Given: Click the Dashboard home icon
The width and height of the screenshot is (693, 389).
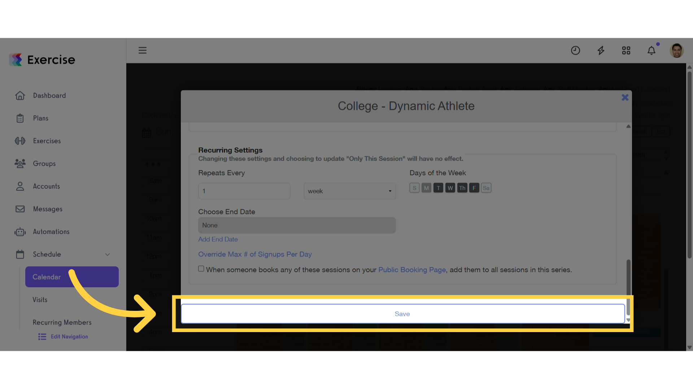Looking at the screenshot, I should pyautogui.click(x=20, y=95).
